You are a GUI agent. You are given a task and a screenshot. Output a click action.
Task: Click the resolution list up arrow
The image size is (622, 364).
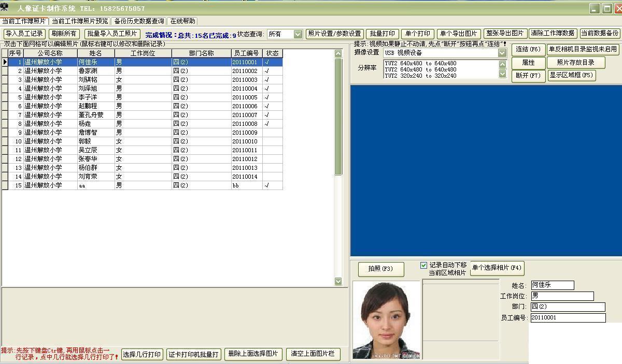[x=502, y=64]
